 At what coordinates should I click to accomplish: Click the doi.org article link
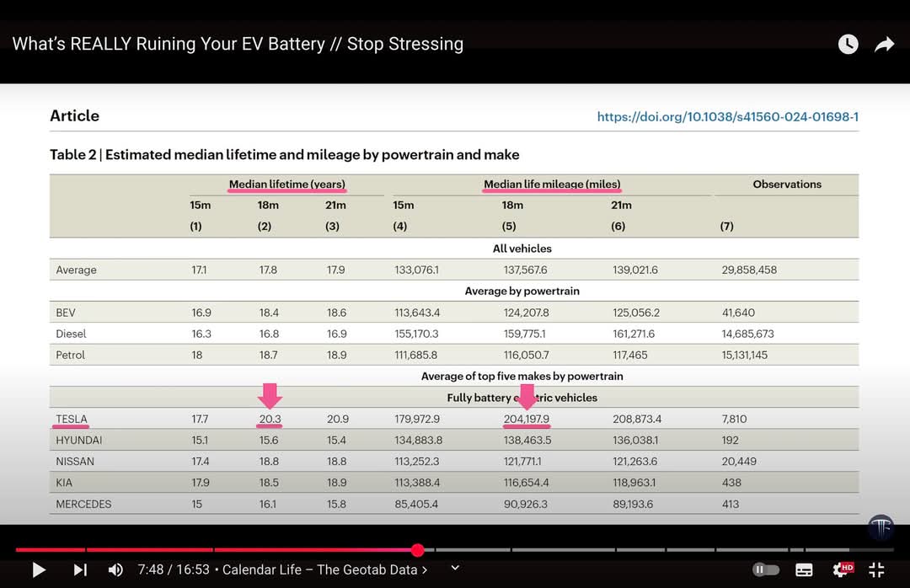(728, 116)
